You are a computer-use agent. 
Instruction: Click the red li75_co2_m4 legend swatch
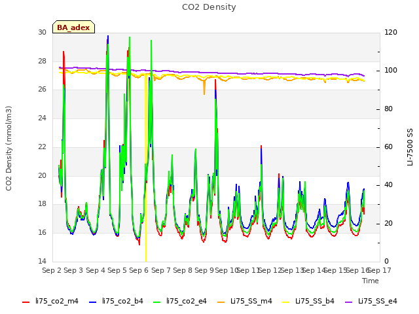tap(26, 302)
